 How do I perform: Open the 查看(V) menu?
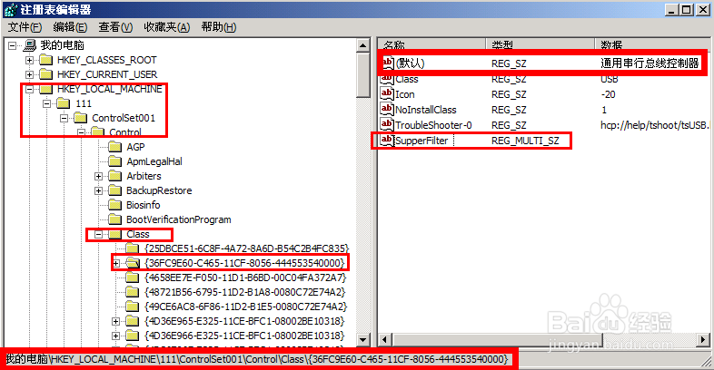(115, 27)
